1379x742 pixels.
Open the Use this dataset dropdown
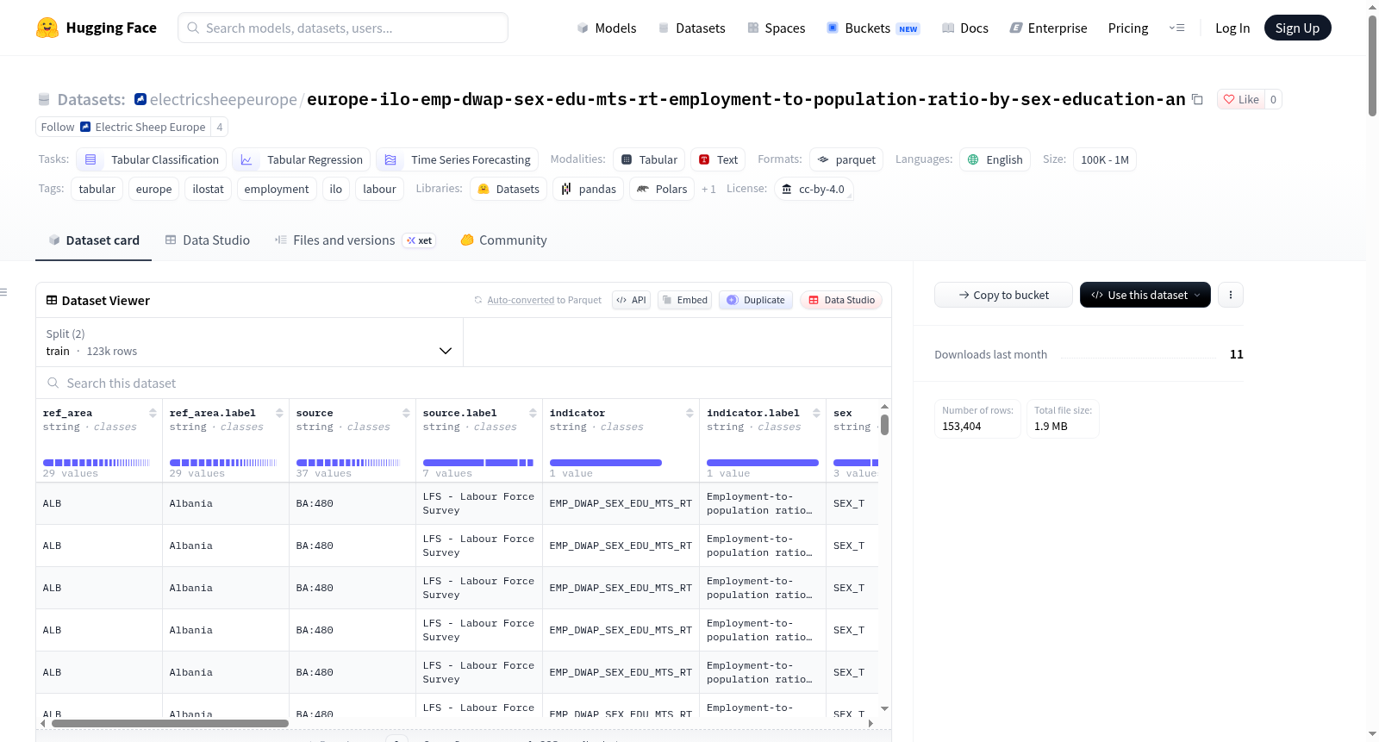pyautogui.click(x=1145, y=295)
